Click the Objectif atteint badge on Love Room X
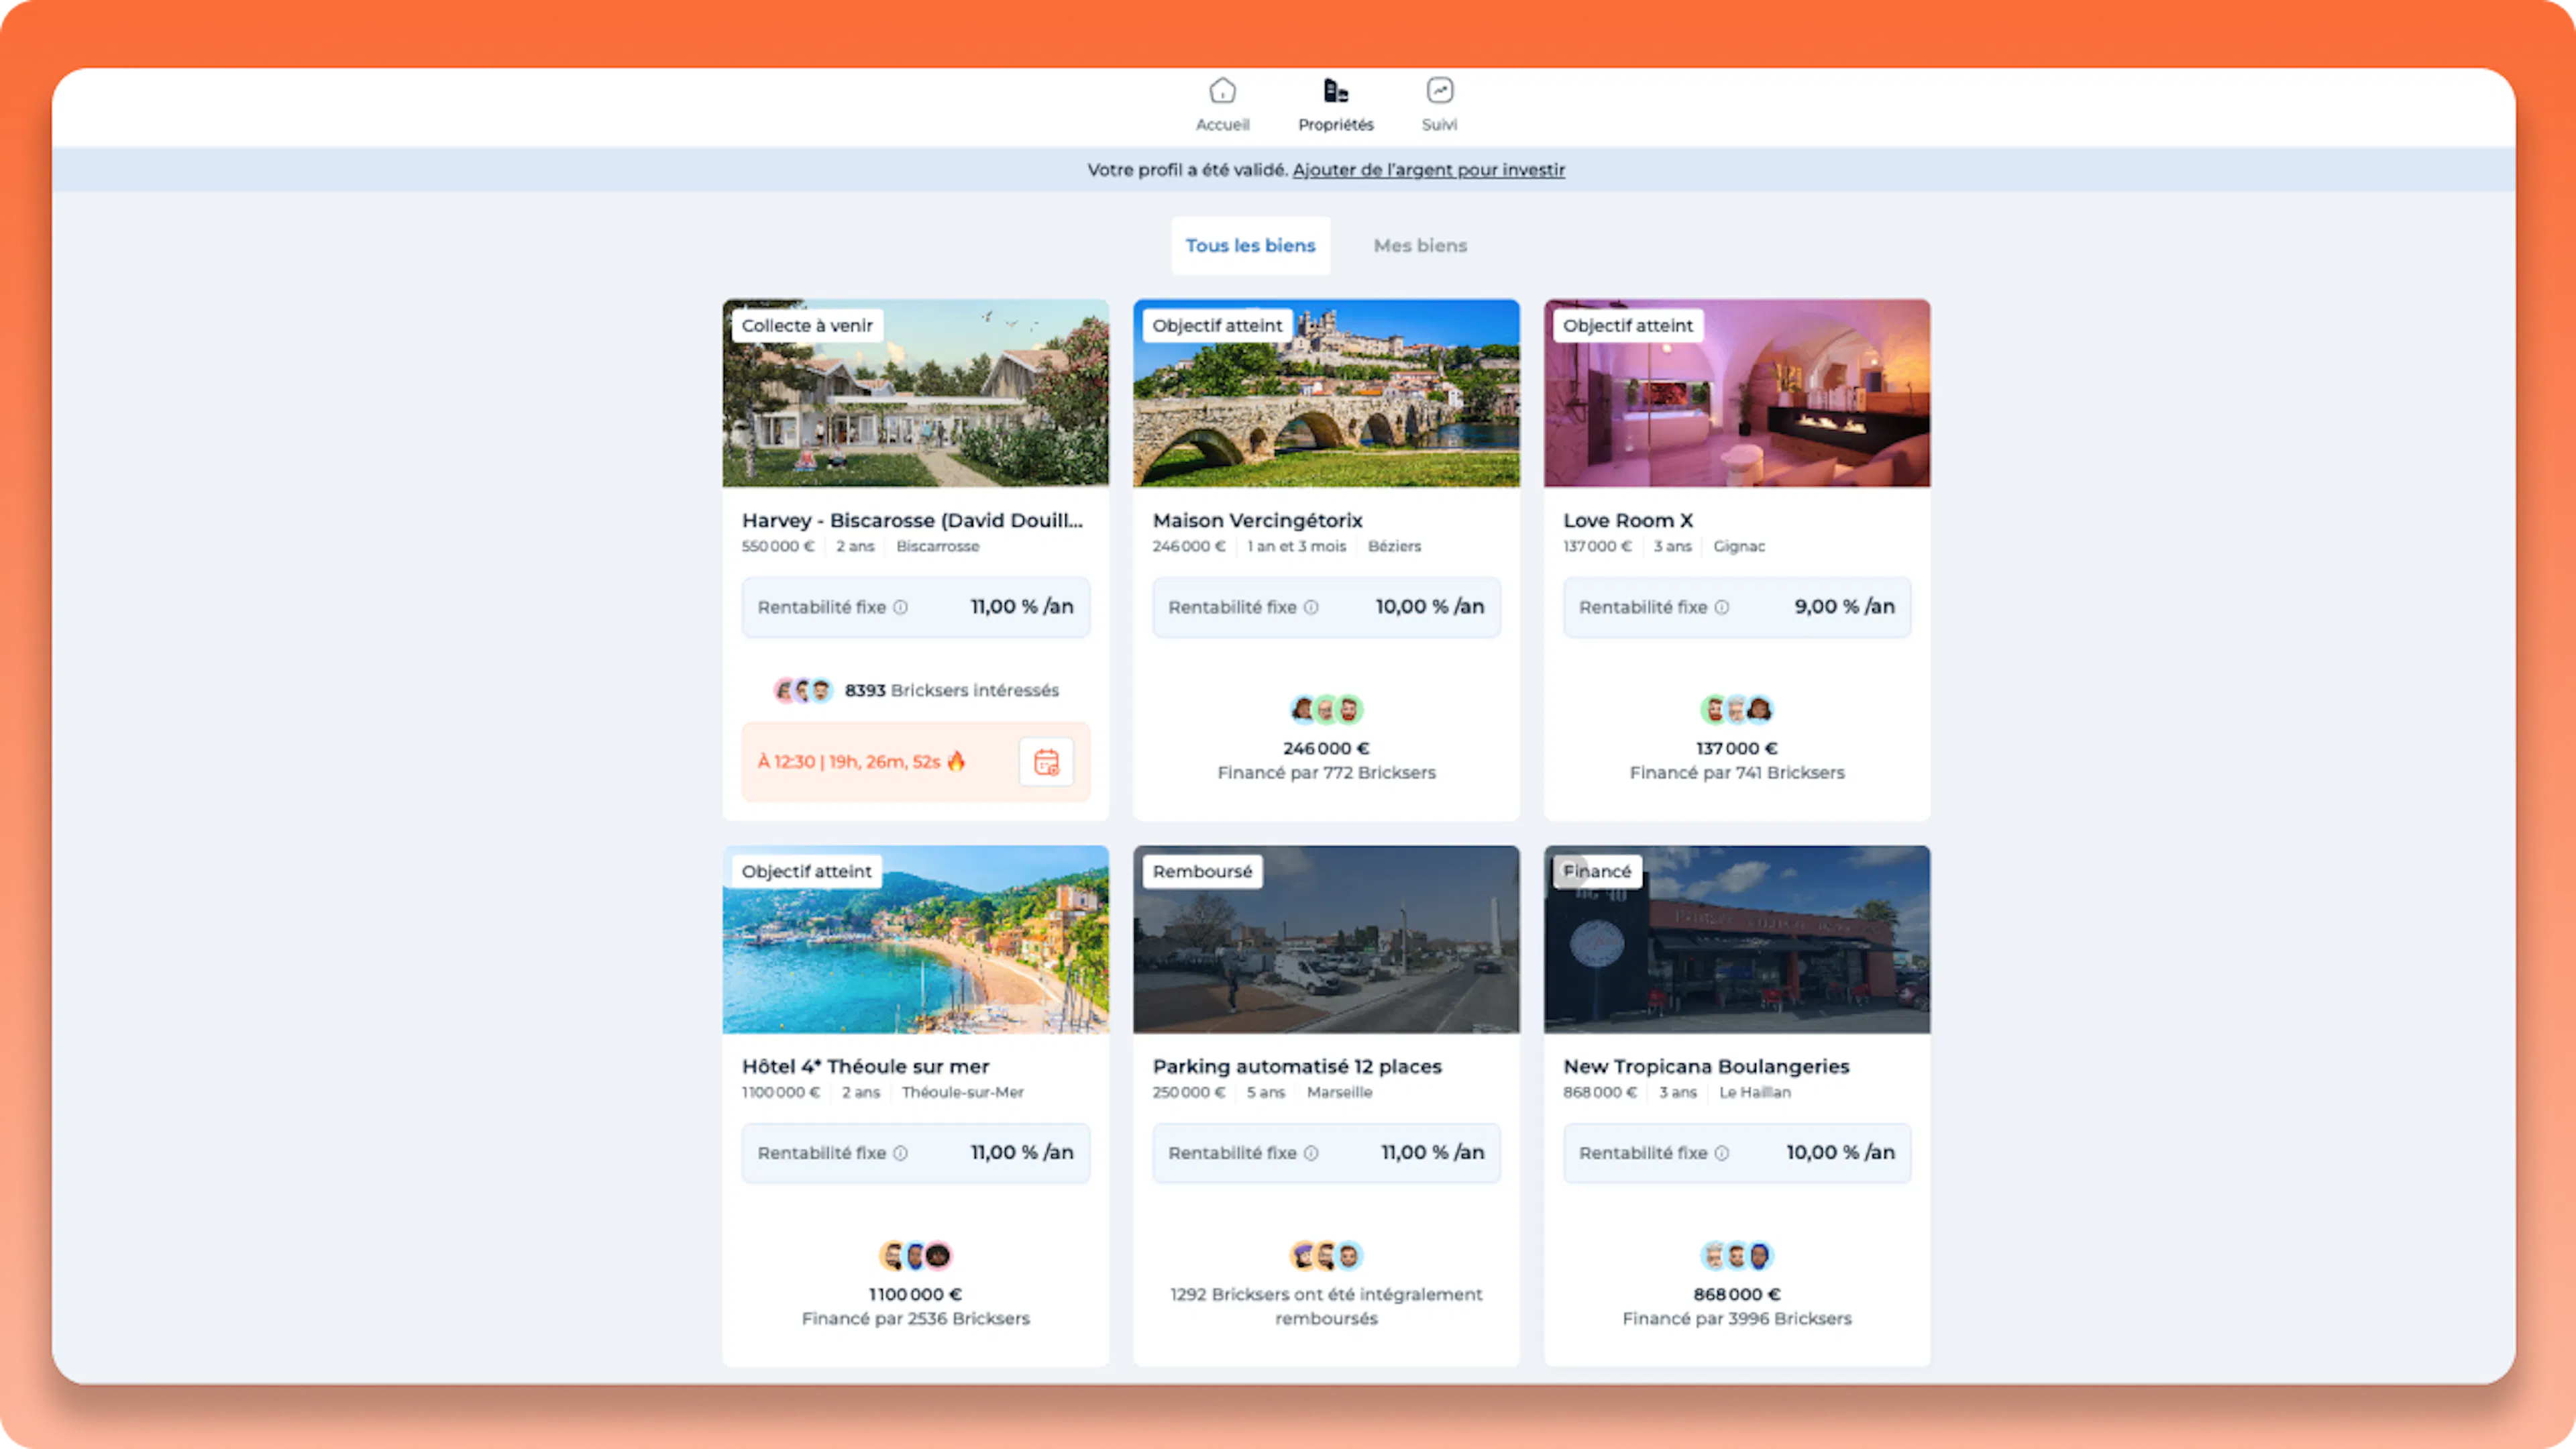Screen dimensions: 2576x1449 [1628, 326]
